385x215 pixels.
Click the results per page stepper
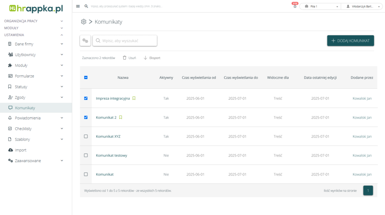[368, 191]
